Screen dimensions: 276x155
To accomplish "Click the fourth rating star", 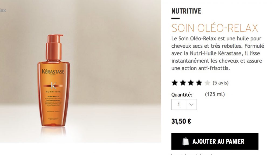I will point(199,83).
